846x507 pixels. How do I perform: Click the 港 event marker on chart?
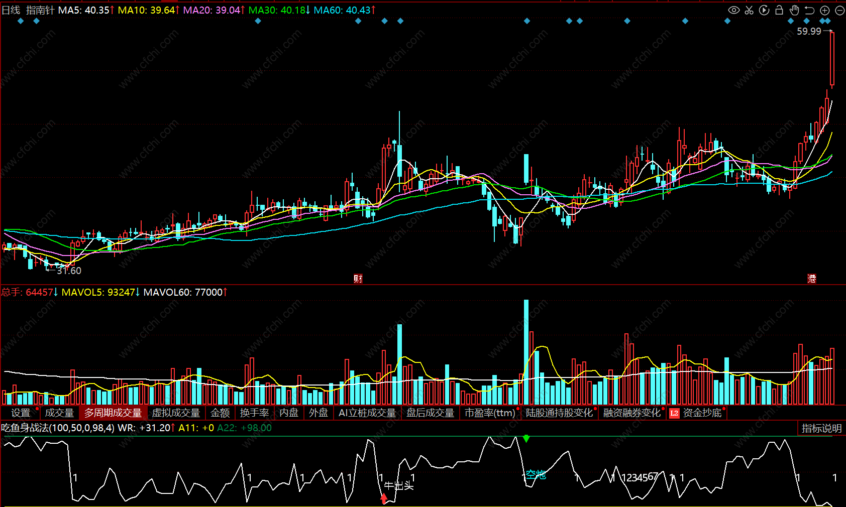(812, 279)
